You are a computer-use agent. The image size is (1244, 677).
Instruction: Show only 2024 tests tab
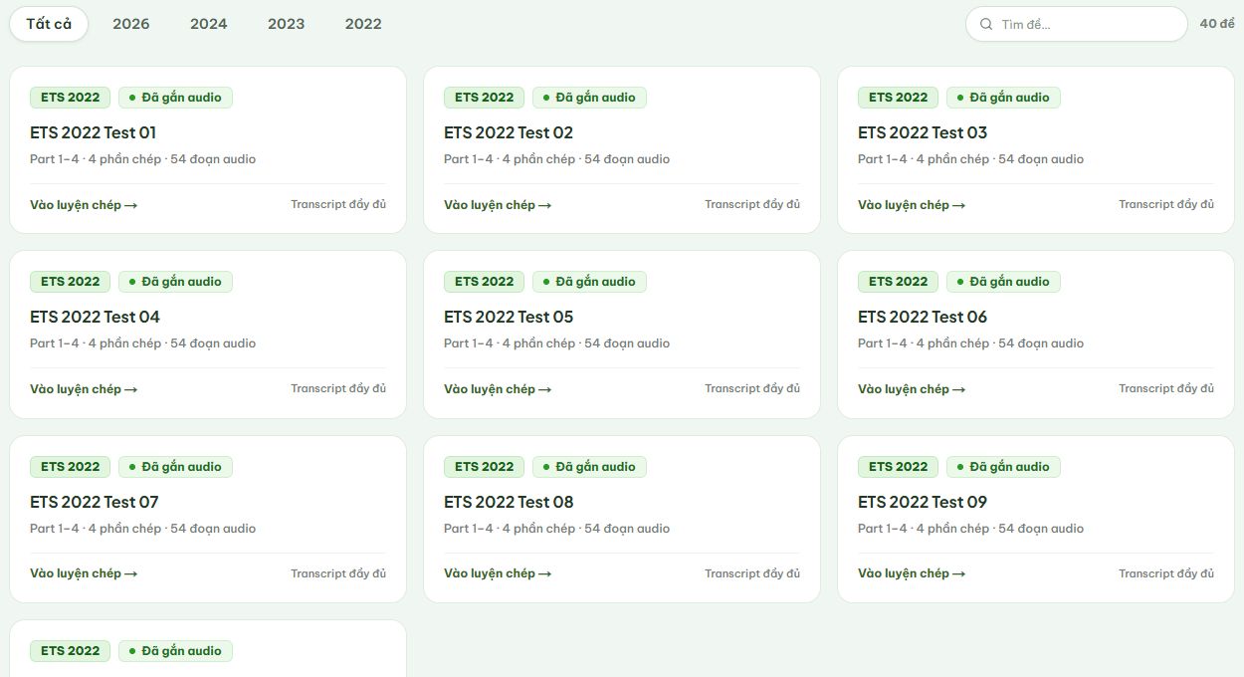[x=209, y=24]
